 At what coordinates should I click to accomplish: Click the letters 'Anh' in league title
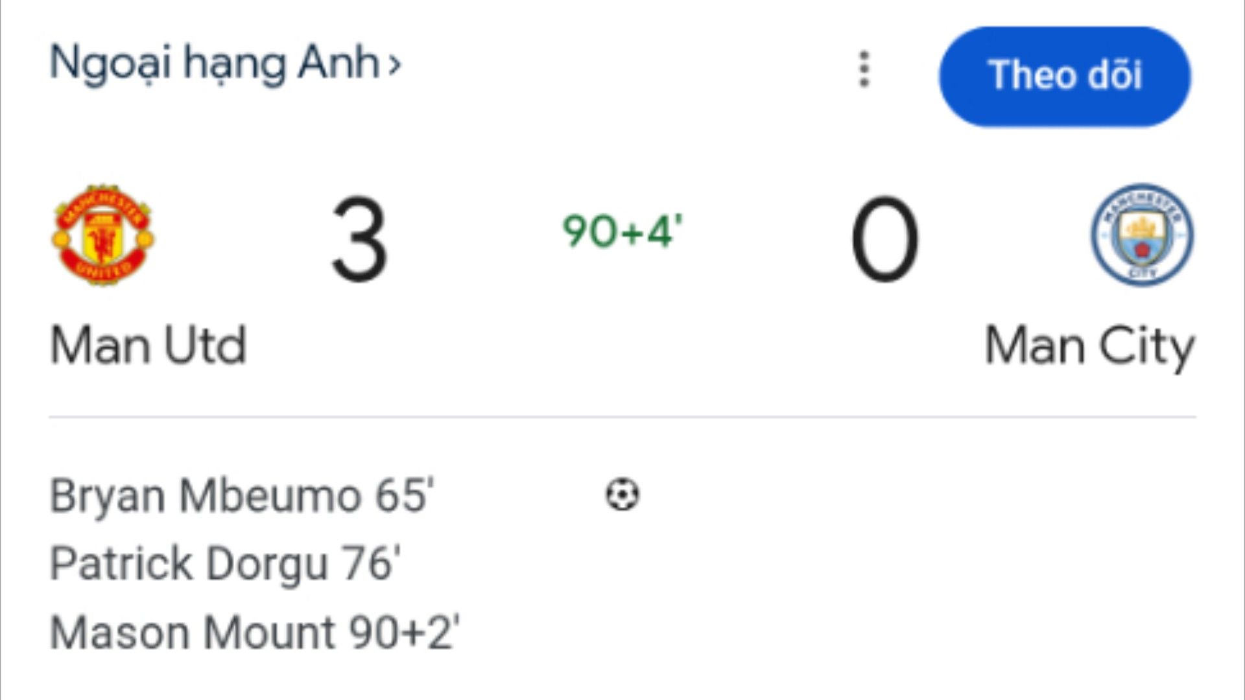pos(338,64)
